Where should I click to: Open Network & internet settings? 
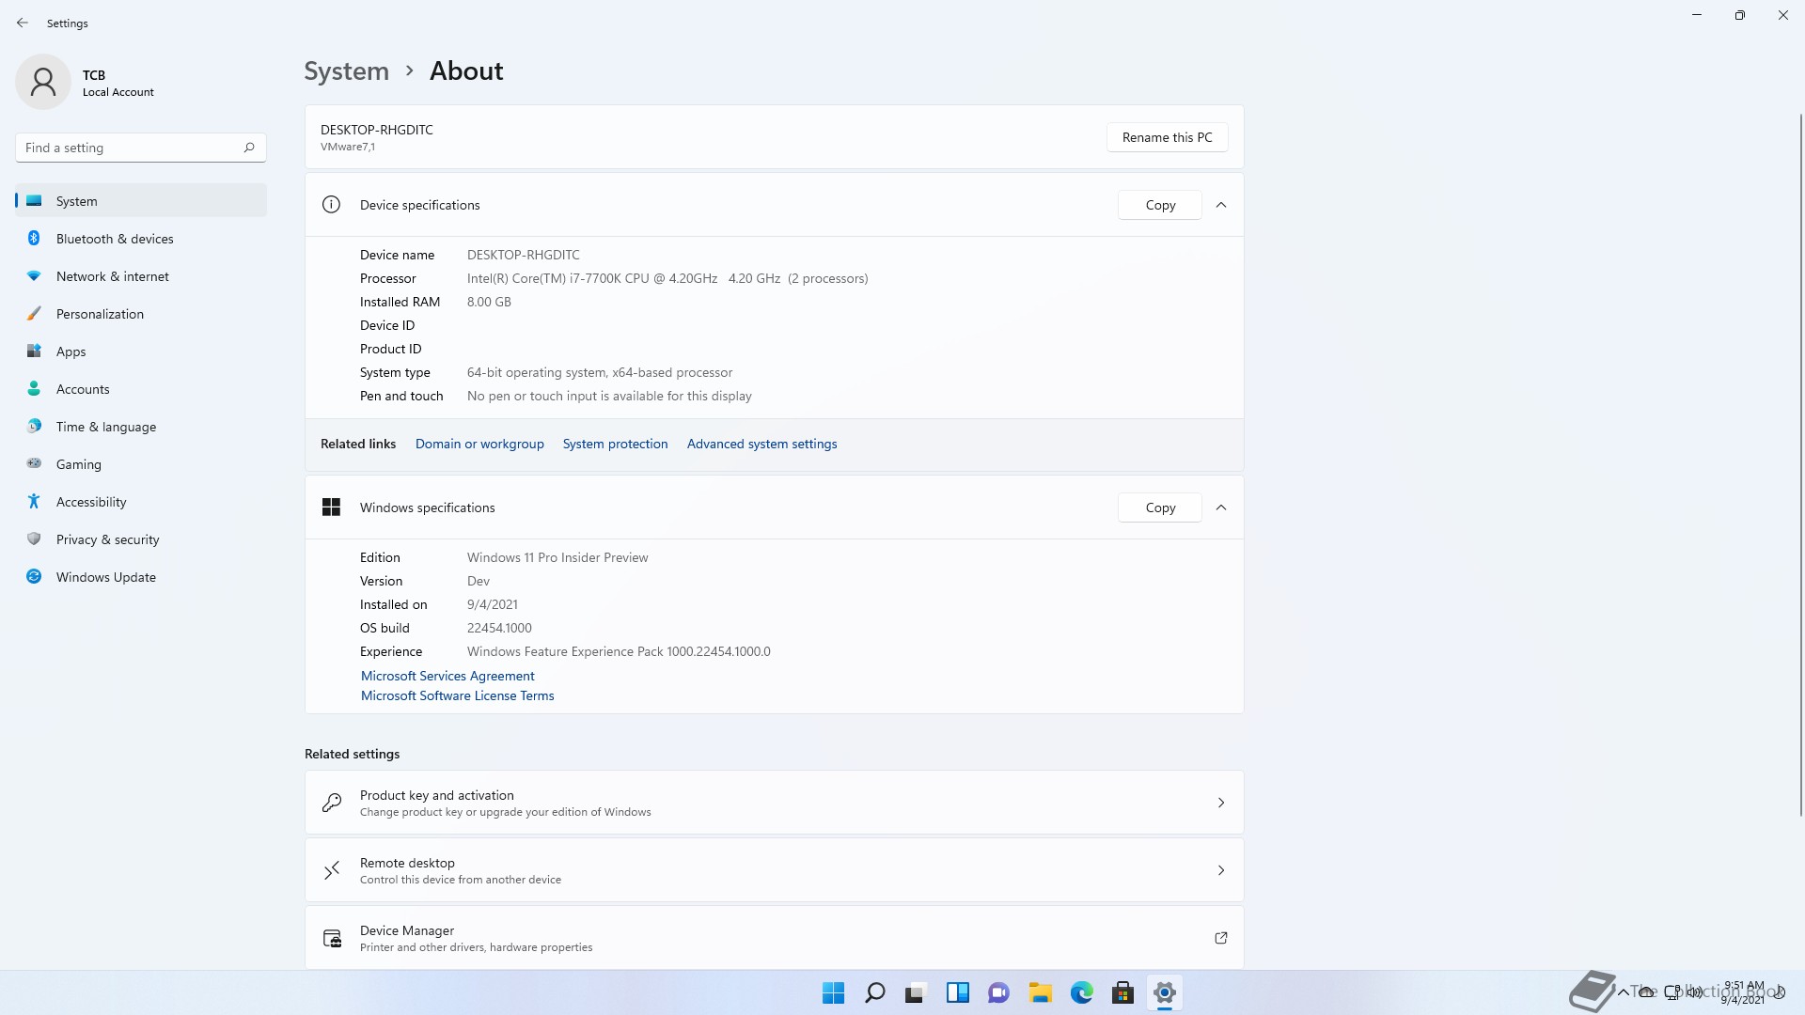(x=141, y=276)
